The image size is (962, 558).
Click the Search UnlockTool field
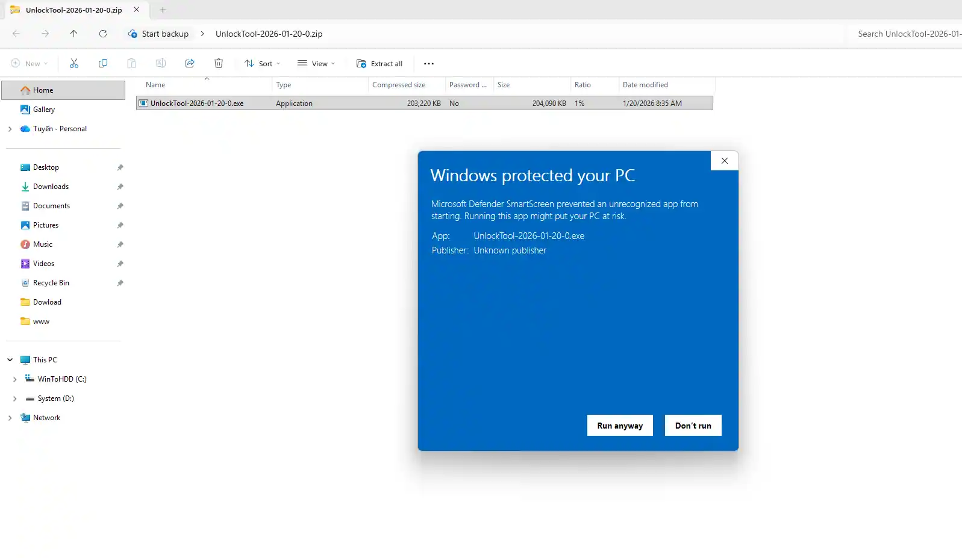pos(906,34)
